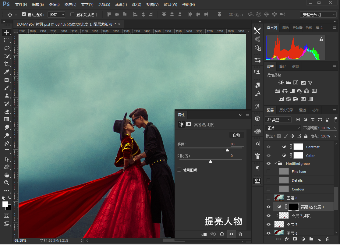Click the contrast slider handle
This screenshot has height=245, width=340.
pos(211,162)
